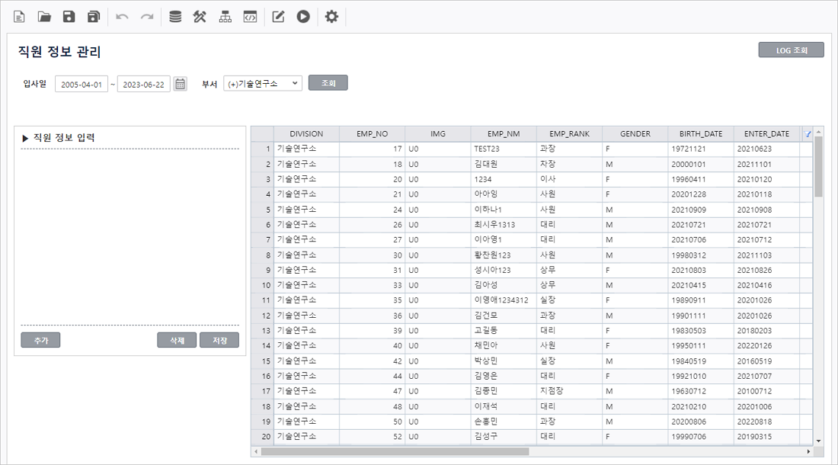Open the calendar date picker
This screenshot has width=838, height=465.
click(x=181, y=84)
